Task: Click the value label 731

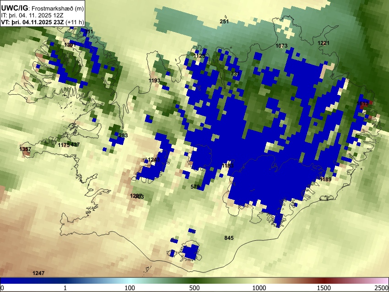Action: [x=235, y=74]
